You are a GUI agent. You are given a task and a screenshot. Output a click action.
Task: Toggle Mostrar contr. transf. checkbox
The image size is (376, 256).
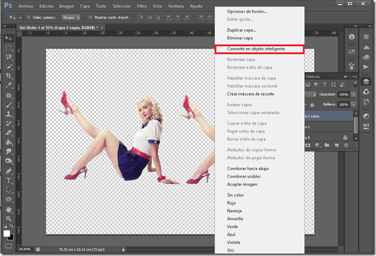pos(91,17)
